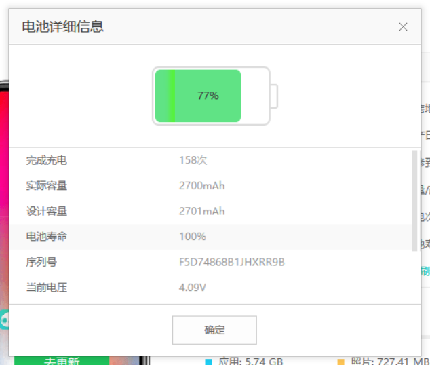Viewport: 430px width, 365px height.
Task: Click the 确定 button
Action: (x=214, y=330)
